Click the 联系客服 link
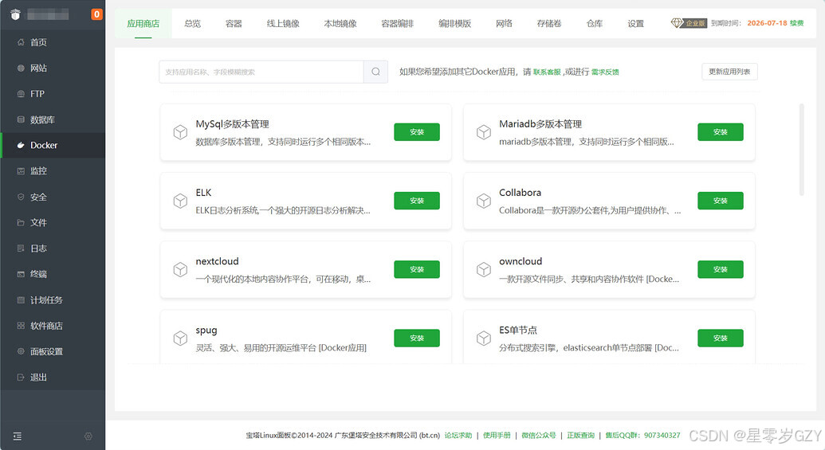This screenshot has width=825, height=450. pyautogui.click(x=547, y=72)
